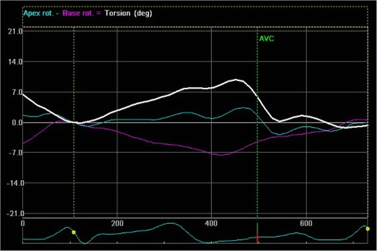Click the white torsion curve peak
Viewport: 377px width, 251px height.
[236, 80]
